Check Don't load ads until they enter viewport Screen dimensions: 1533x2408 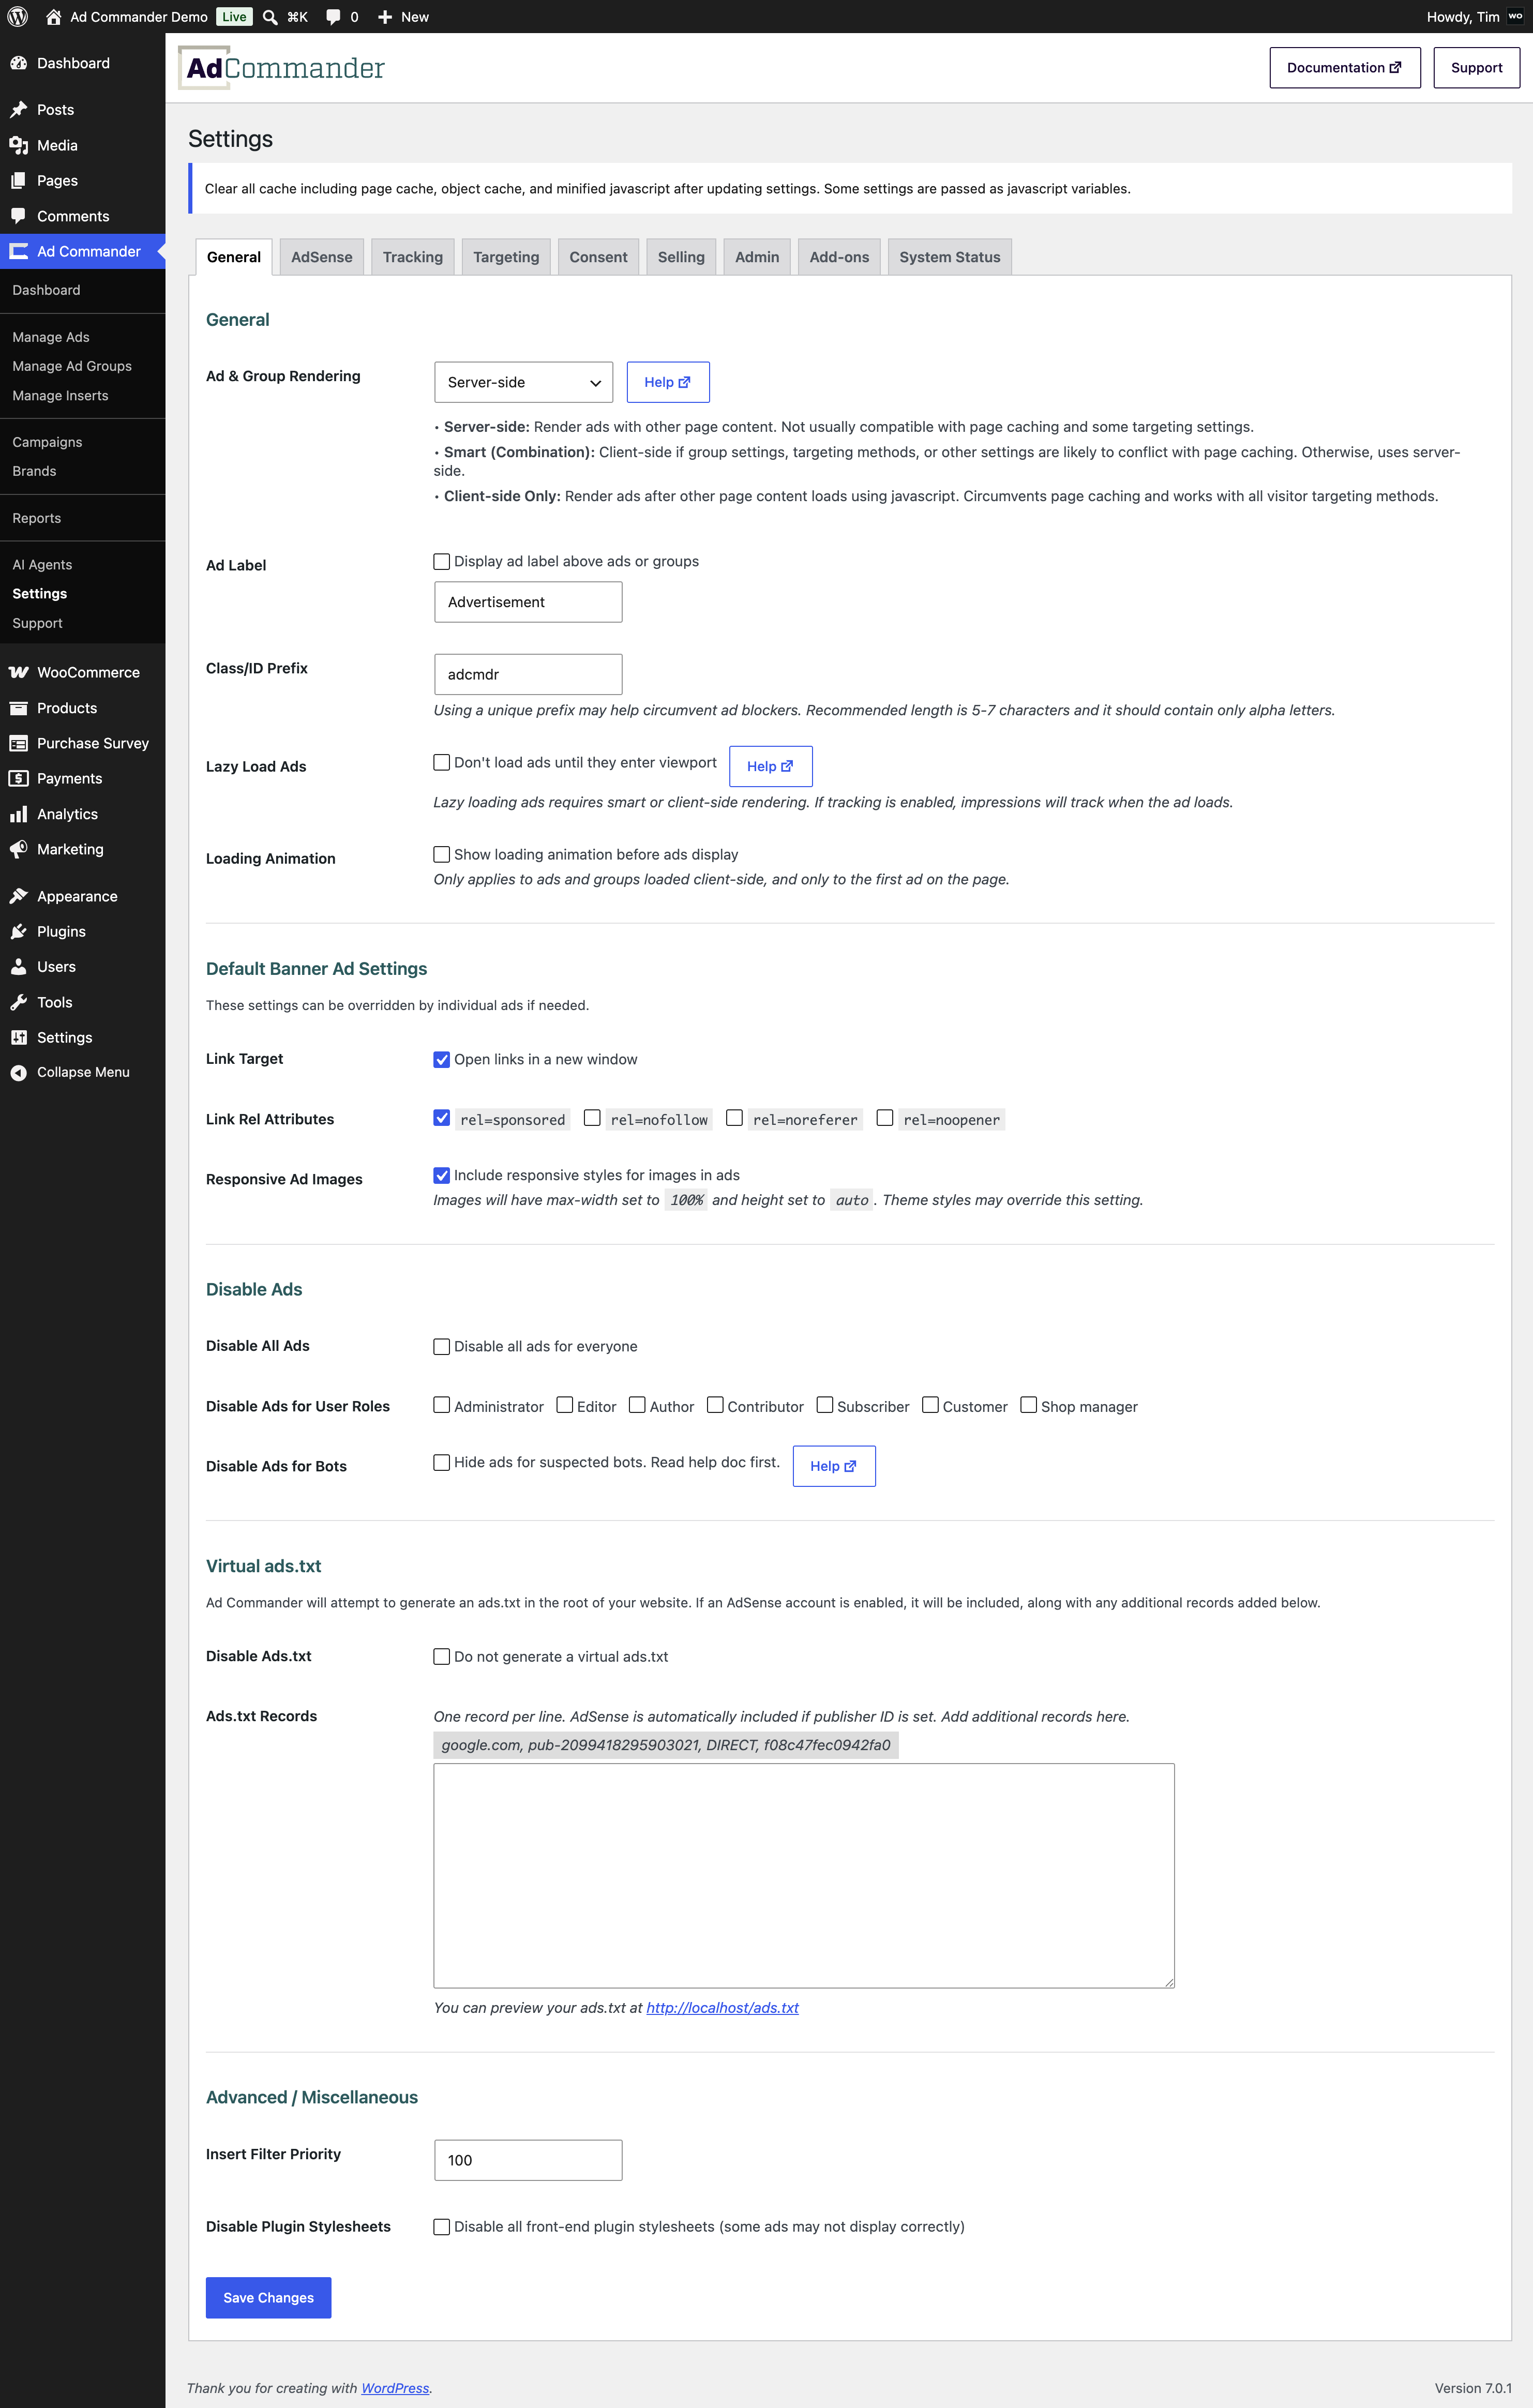[x=441, y=762]
